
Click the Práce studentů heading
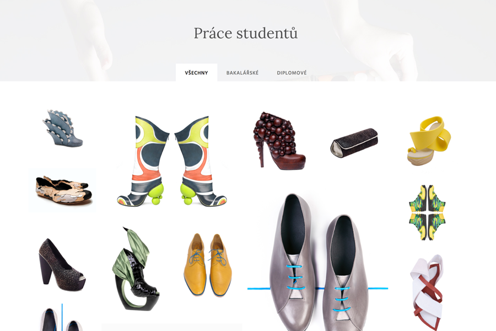click(x=246, y=33)
